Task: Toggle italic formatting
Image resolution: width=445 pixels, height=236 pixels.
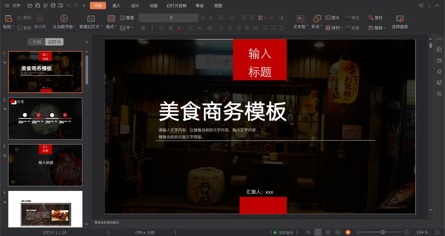Action: point(152,28)
